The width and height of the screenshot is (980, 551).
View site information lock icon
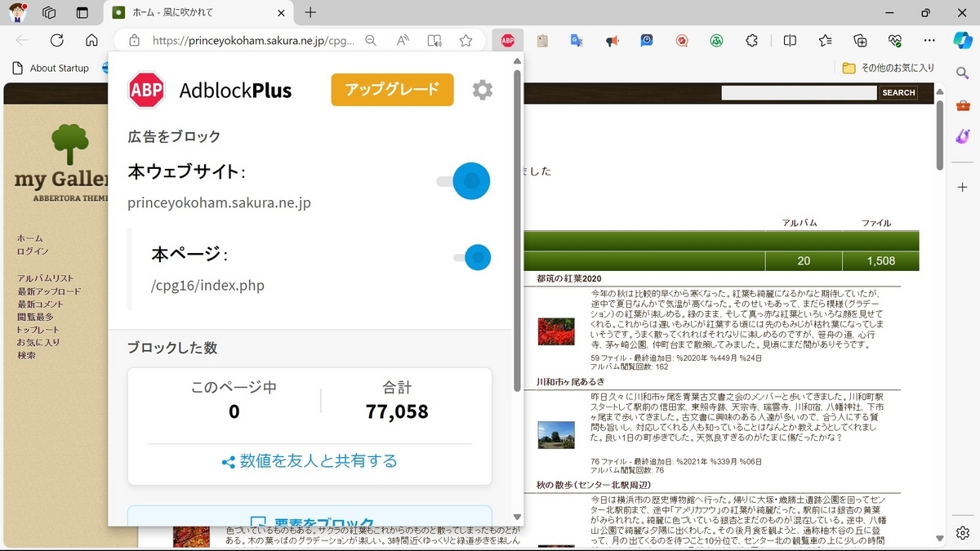tap(134, 40)
